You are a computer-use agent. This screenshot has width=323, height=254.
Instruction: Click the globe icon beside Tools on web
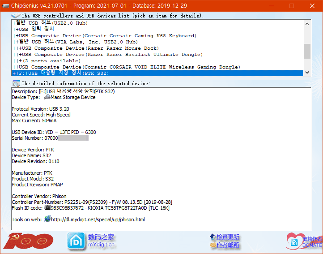pos(47,219)
